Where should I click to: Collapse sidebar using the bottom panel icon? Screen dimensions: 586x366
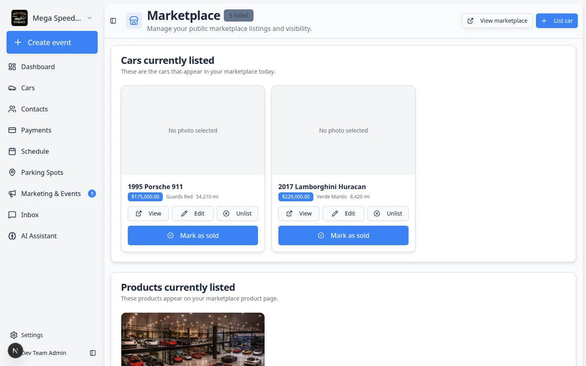click(93, 353)
